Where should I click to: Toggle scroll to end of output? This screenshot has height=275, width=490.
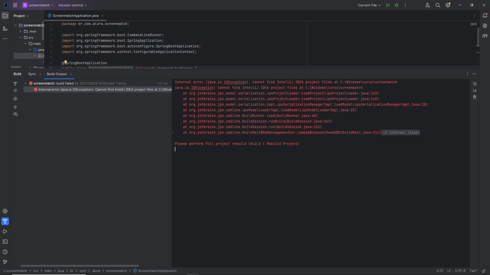tap(475, 90)
